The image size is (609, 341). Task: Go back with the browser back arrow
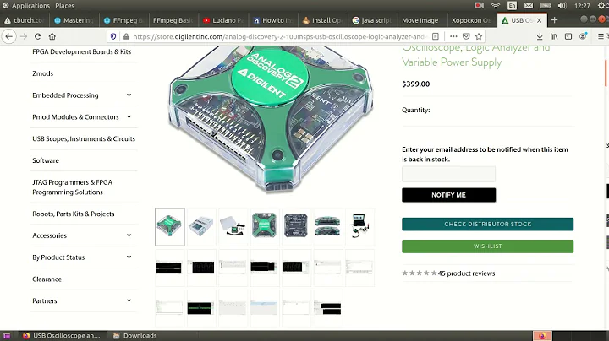(9, 36)
